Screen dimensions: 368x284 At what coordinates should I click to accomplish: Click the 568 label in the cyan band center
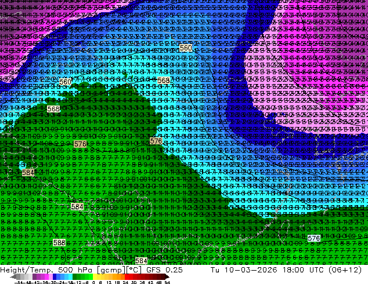[x=163, y=81]
